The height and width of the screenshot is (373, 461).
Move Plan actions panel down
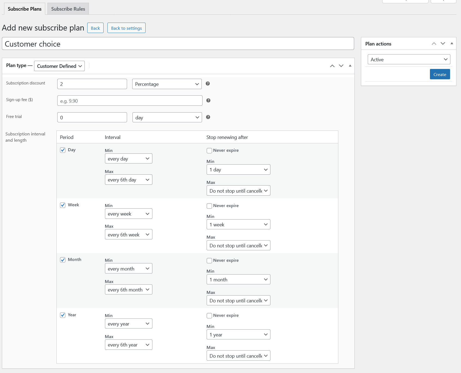(x=443, y=44)
